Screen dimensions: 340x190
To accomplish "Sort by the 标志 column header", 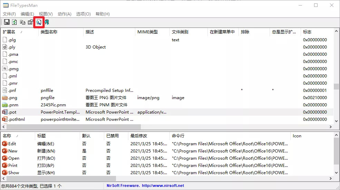I will point(317,32).
